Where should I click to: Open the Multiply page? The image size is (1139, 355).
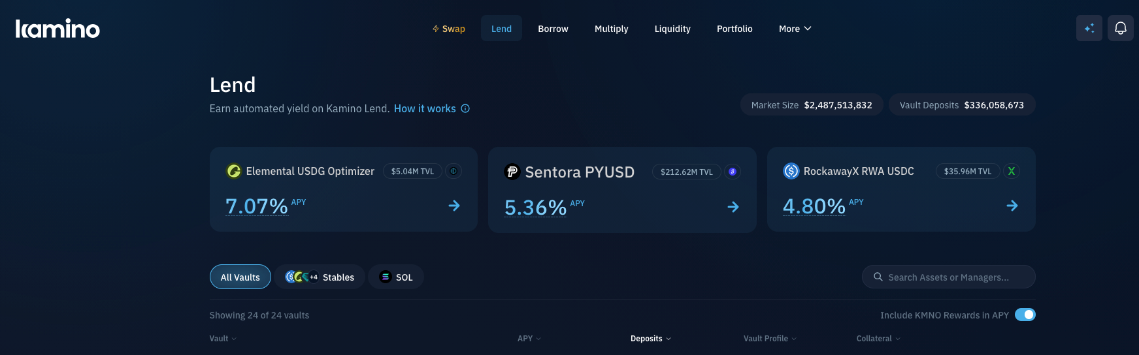pyautogui.click(x=611, y=29)
